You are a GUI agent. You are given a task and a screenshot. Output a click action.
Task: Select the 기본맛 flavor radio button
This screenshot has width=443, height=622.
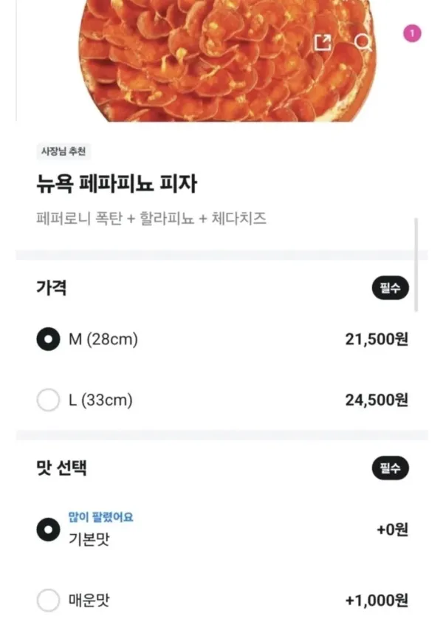pos(48,530)
